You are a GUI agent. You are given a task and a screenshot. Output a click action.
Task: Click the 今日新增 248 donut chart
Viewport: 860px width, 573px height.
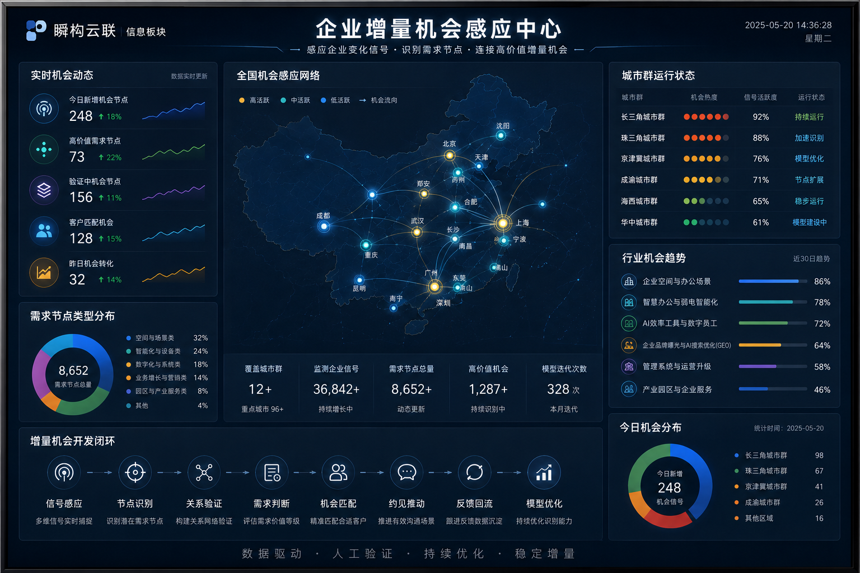click(670, 486)
